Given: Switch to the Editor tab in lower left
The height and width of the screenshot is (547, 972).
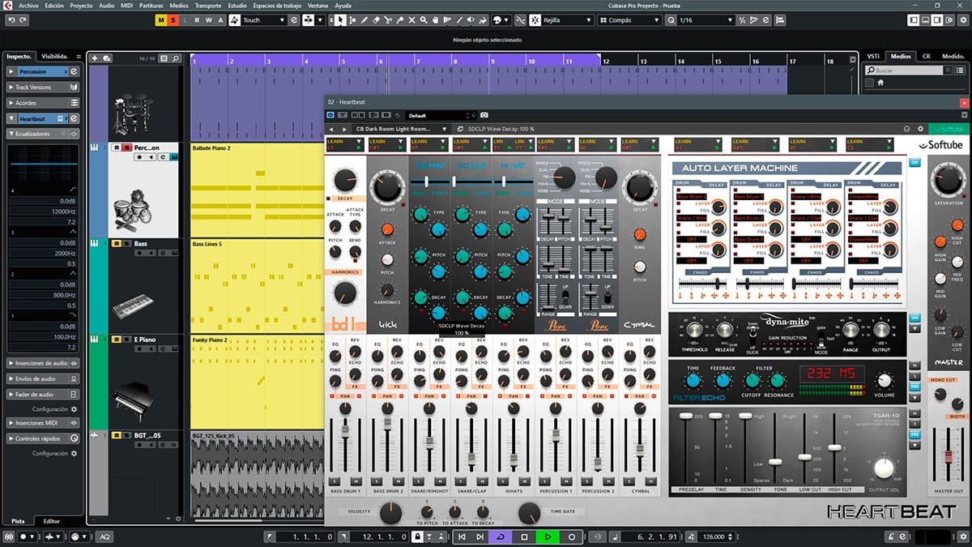Looking at the screenshot, I should [52, 521].
